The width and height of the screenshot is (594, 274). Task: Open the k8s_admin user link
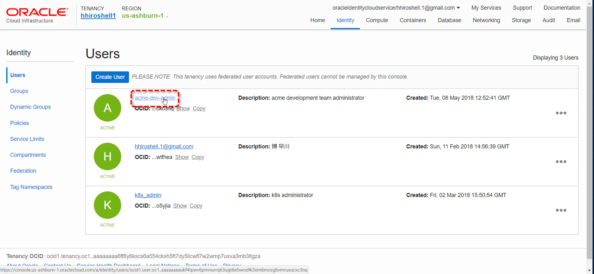[x=148, y=195]
